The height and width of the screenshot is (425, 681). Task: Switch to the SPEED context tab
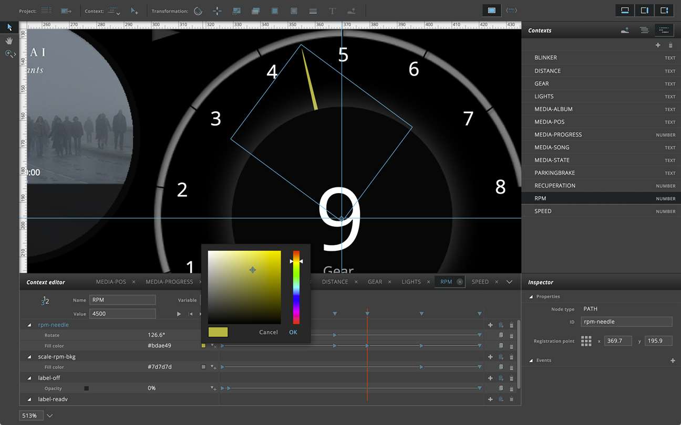(x=480, y=282)
